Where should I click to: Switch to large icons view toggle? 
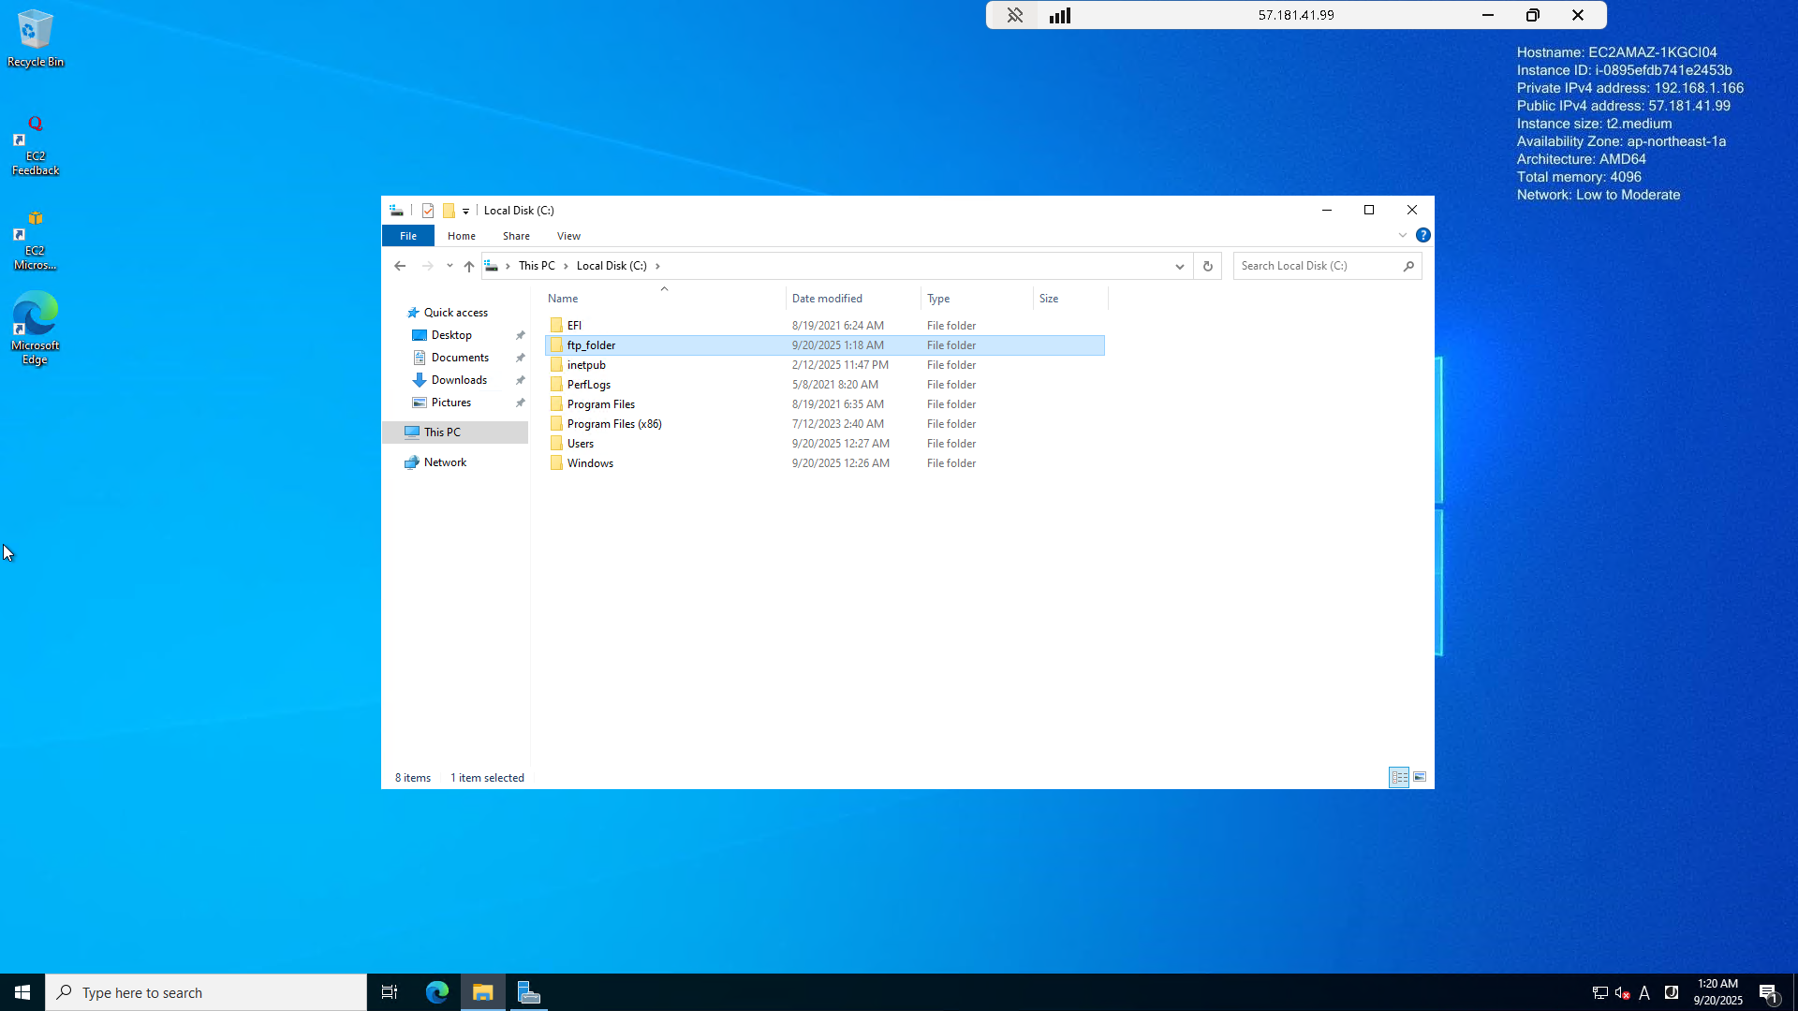tap(1420, 778)
